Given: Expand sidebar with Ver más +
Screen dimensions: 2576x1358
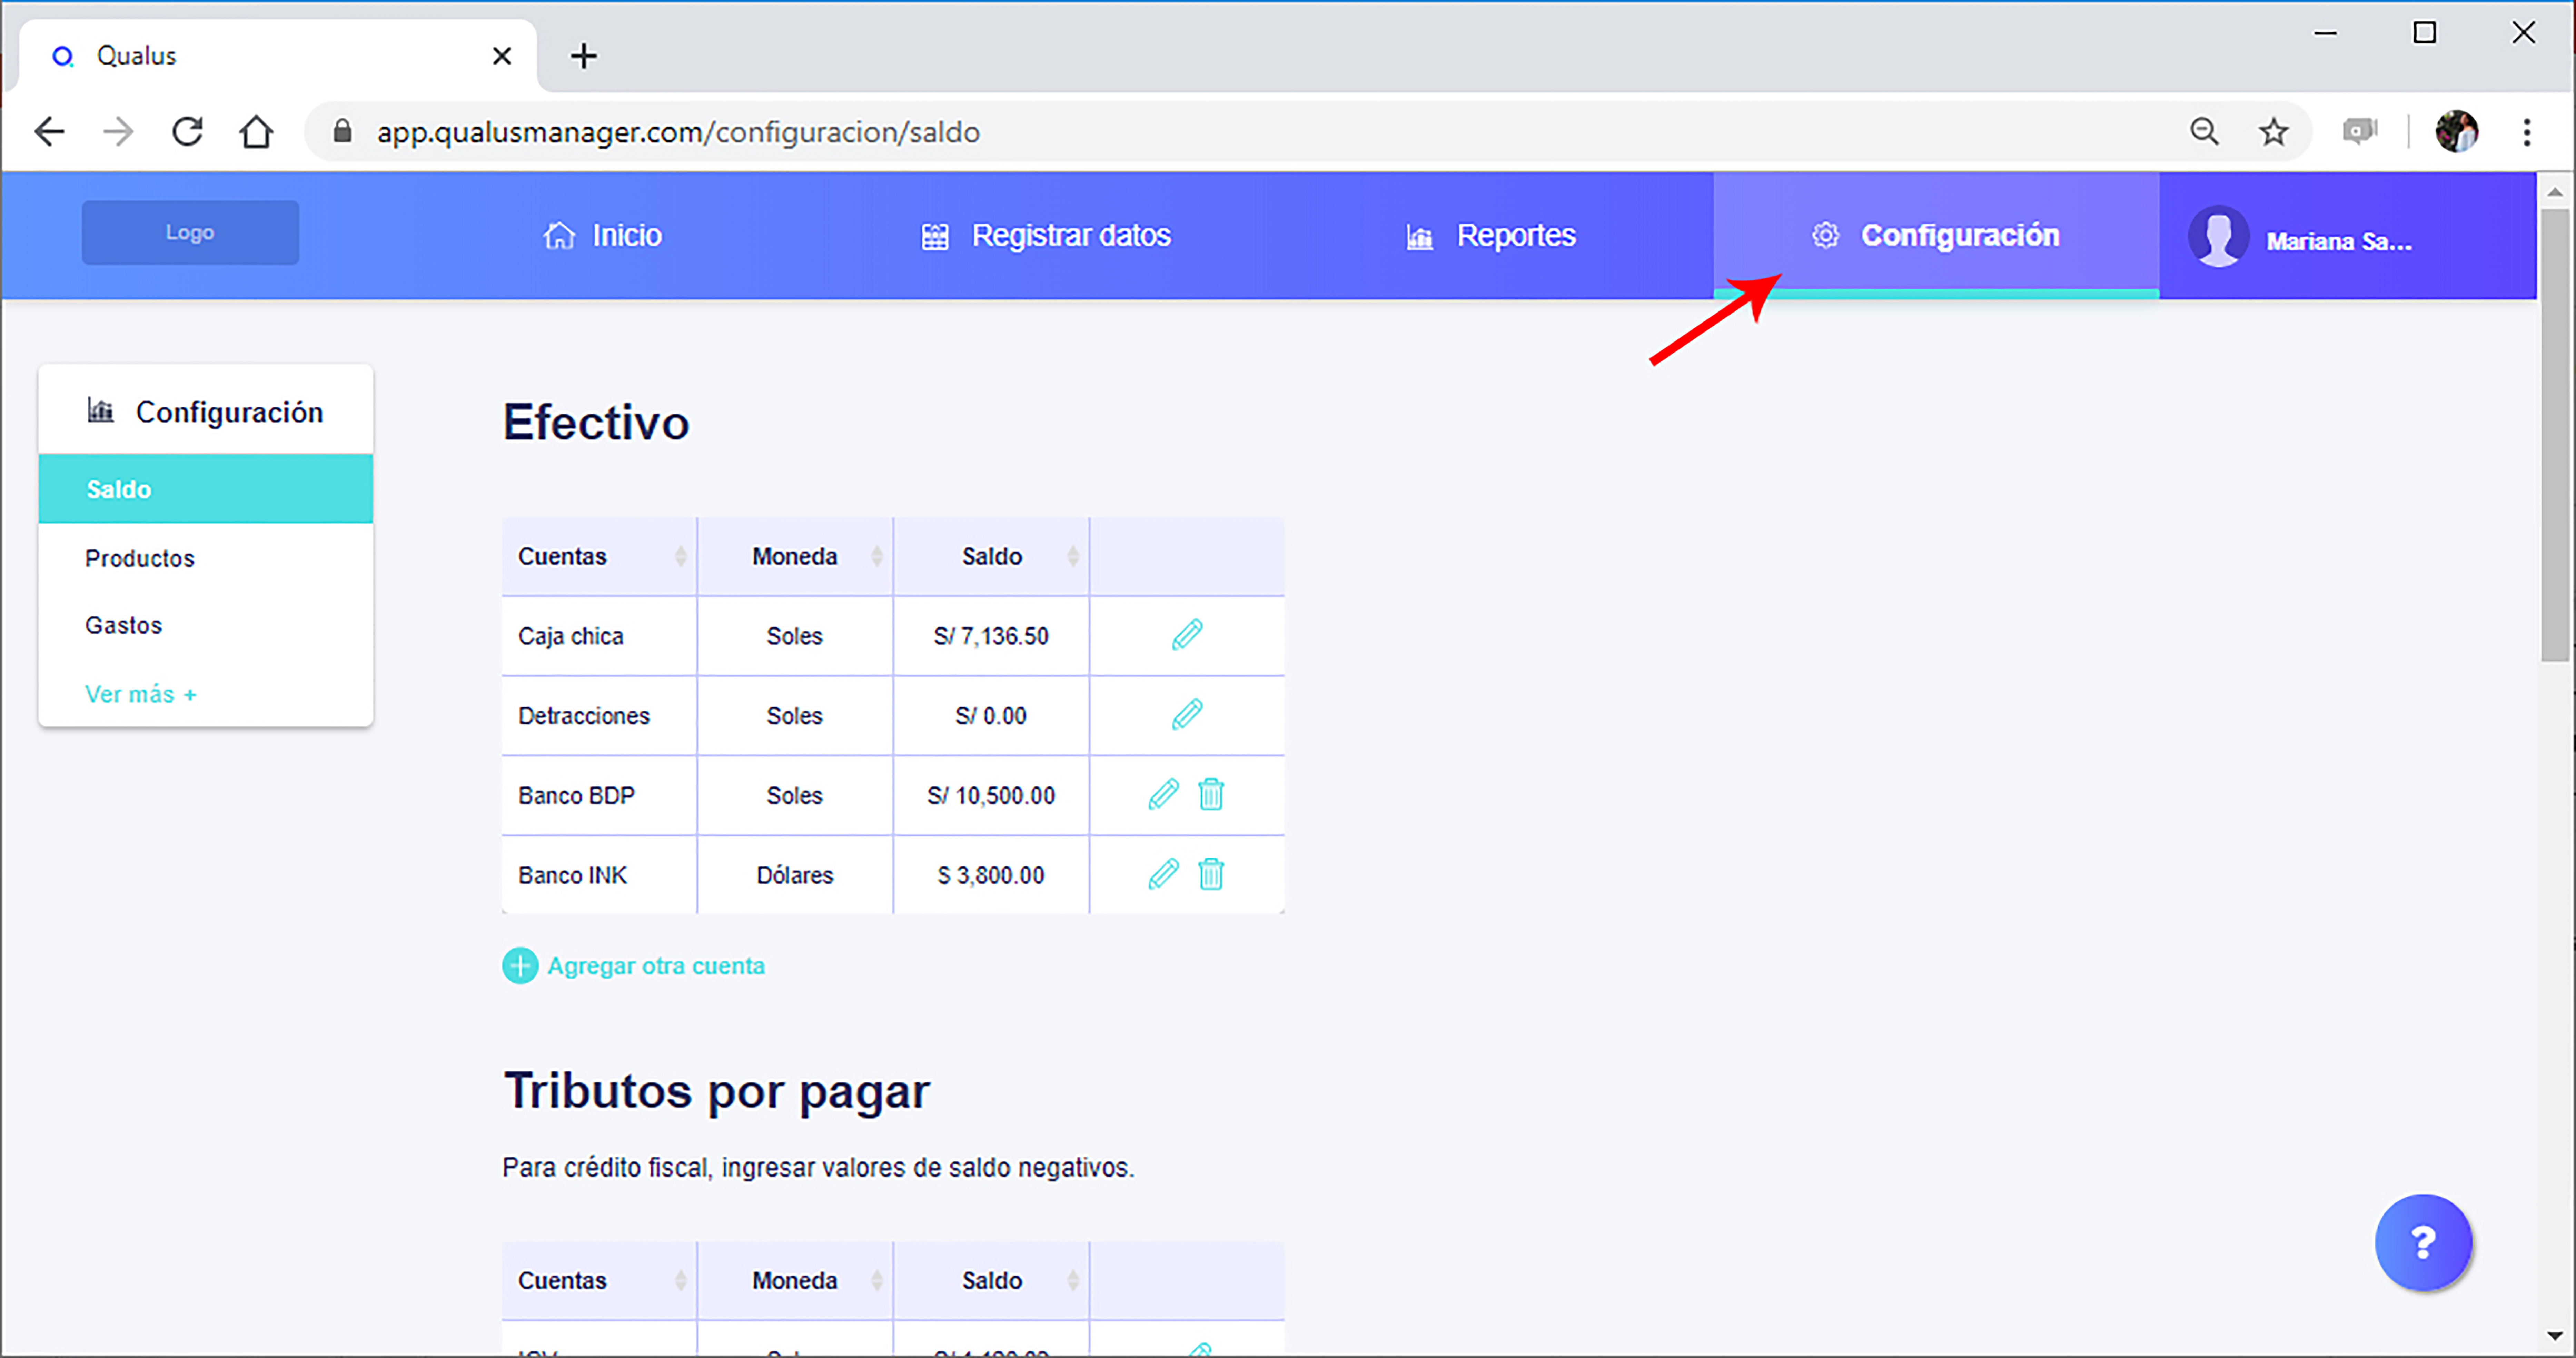Looking at the screenshot, I should pyautogui.click(x=141, y=694).
